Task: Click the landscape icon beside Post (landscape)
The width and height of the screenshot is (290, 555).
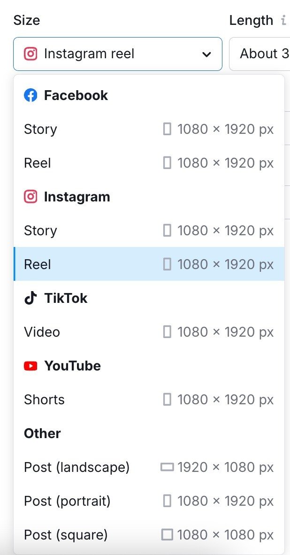Action: pos(168,467)
